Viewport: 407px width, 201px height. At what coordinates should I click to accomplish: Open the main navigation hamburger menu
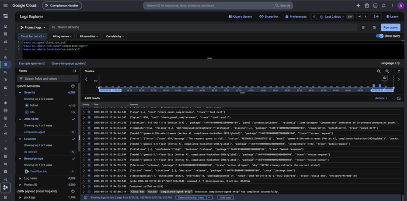(6, 6)
